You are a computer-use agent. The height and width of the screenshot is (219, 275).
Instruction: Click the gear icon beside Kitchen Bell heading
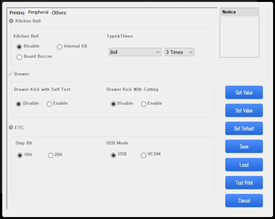click(x=11, y=21)
